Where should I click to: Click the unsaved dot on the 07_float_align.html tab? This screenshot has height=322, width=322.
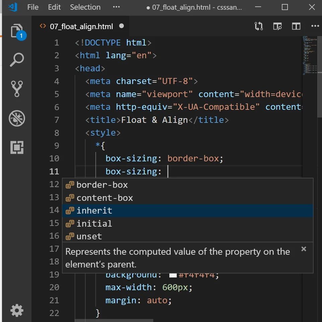[x=122, y=26]
